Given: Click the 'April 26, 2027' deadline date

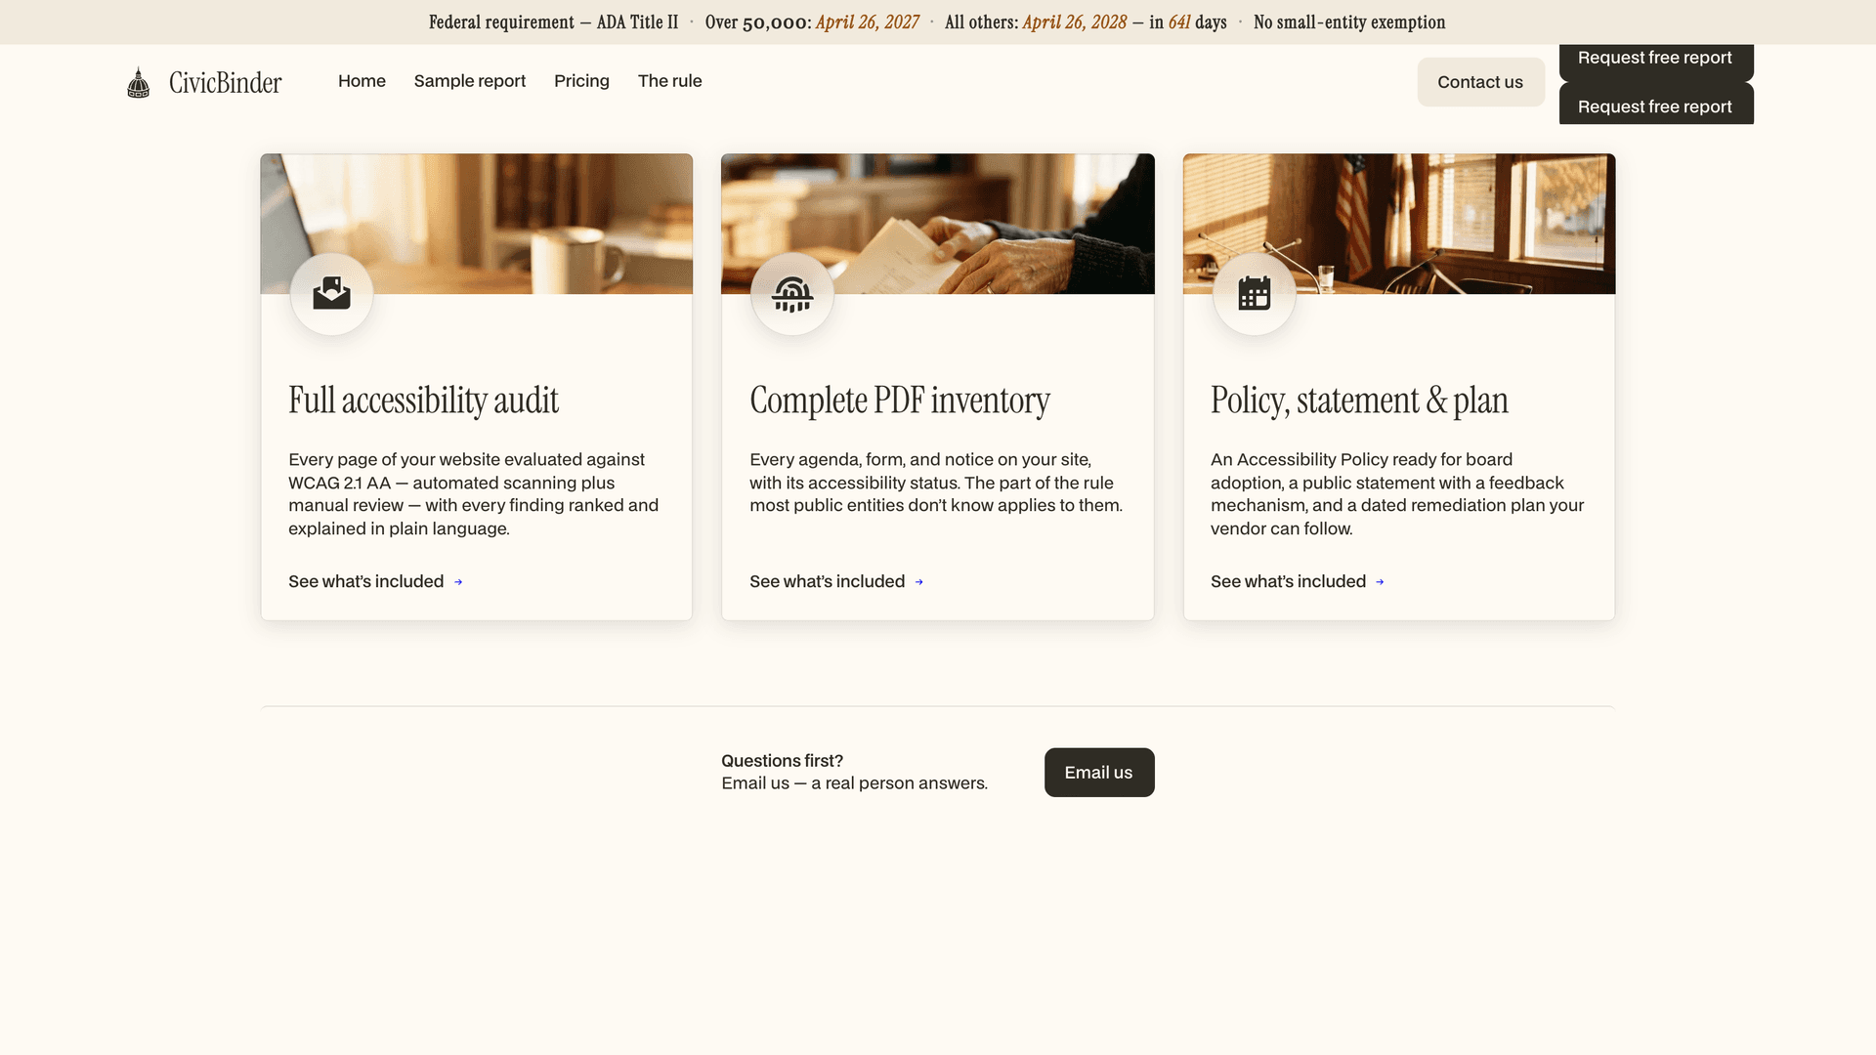Looking at the screenshot, I should (x=868, y=22).
